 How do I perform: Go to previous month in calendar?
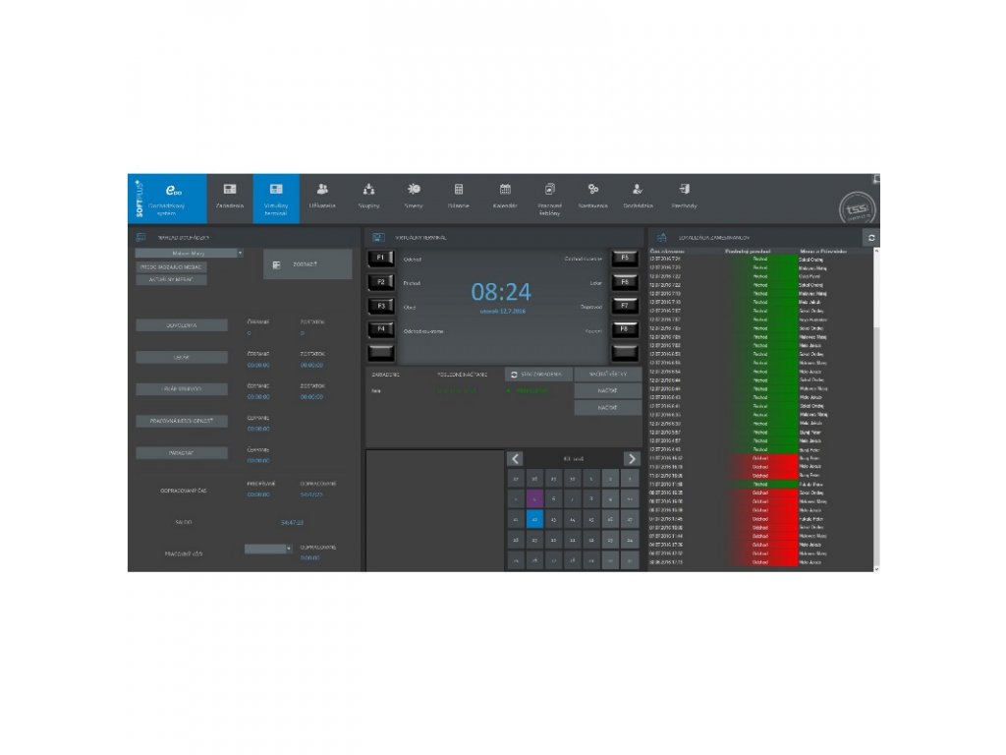tap(515, 458)
